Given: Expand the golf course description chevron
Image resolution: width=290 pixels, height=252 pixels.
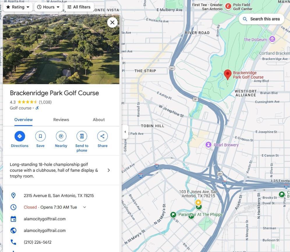Looking at the screenshot, I should pyautogui.click(x=109, y=170).
